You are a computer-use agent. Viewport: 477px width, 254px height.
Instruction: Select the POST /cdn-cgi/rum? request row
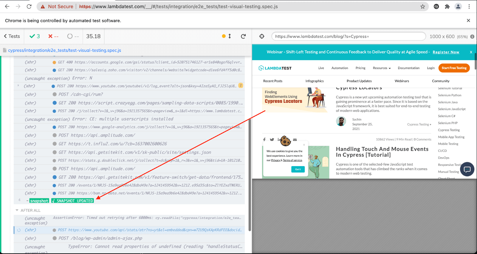pyautogui.click(x=129, y=94)
